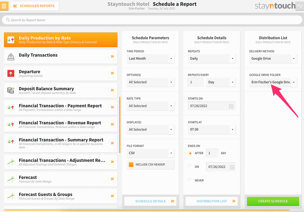Open the Time Period dropdown
The height and width of the screenshot is (212, 304).
pyautogui.click(x=150, y=59)
